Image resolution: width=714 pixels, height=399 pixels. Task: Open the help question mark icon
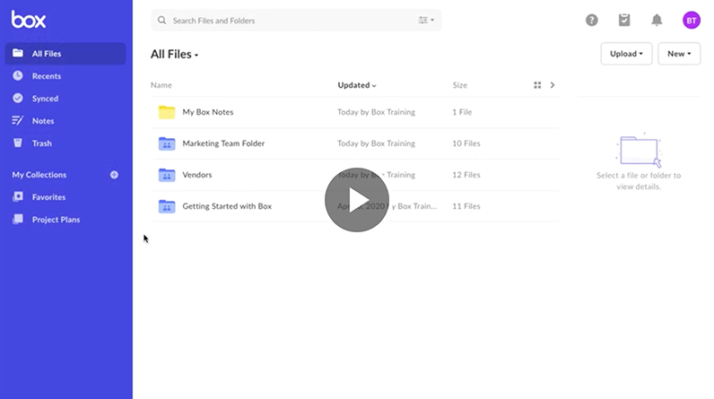(x=591, y=20)
